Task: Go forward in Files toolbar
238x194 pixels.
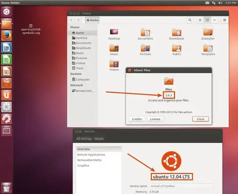Action: click(78, 20)
